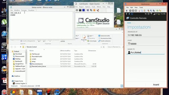
Task: Click the Explorer up-arrow navigation icon
Action: coord(21,47)
